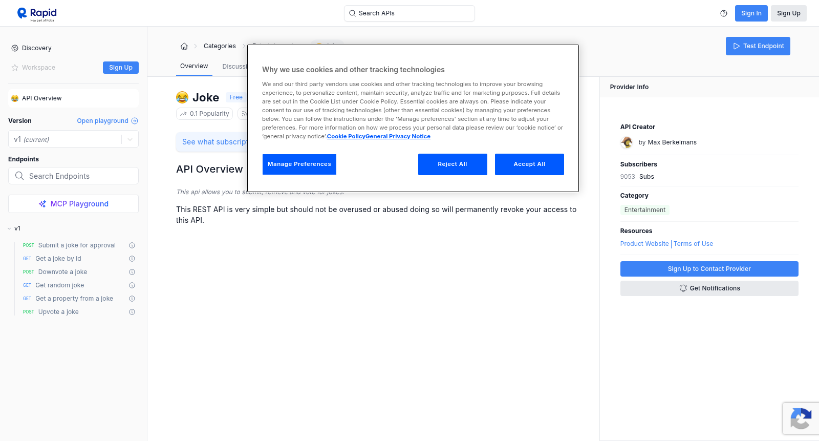819x441 pixels.
Task: Open the Terms of Use link
Action: pos(693,244)
